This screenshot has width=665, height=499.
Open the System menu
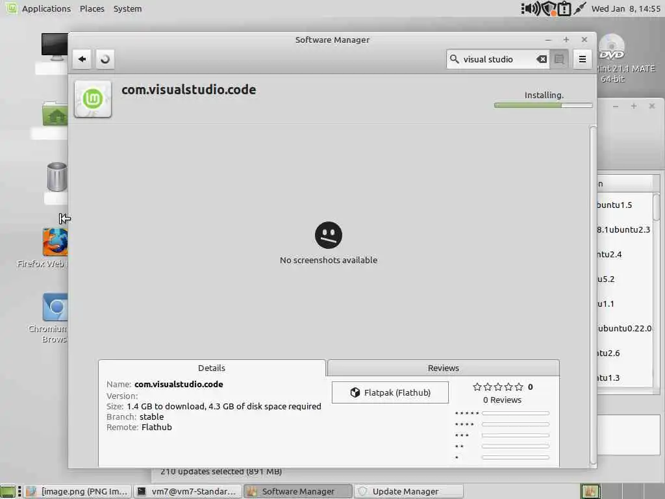[x=128, y=8]
